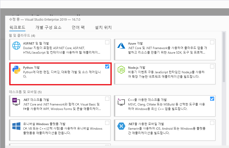The width and height of the screenshot is (229, 148).
Task: Click the Node.js 개발 title text
Action: (137, 67)
